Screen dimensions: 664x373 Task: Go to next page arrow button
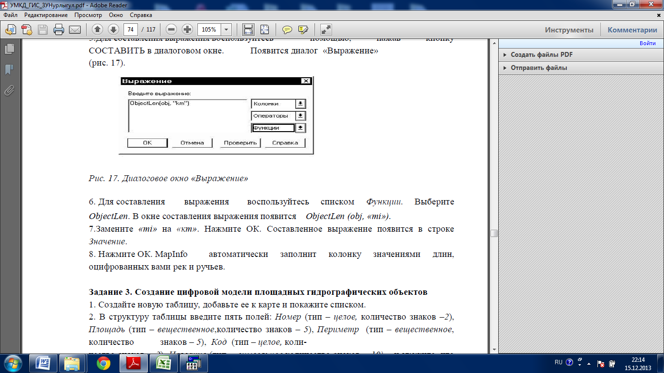[113, 29]
